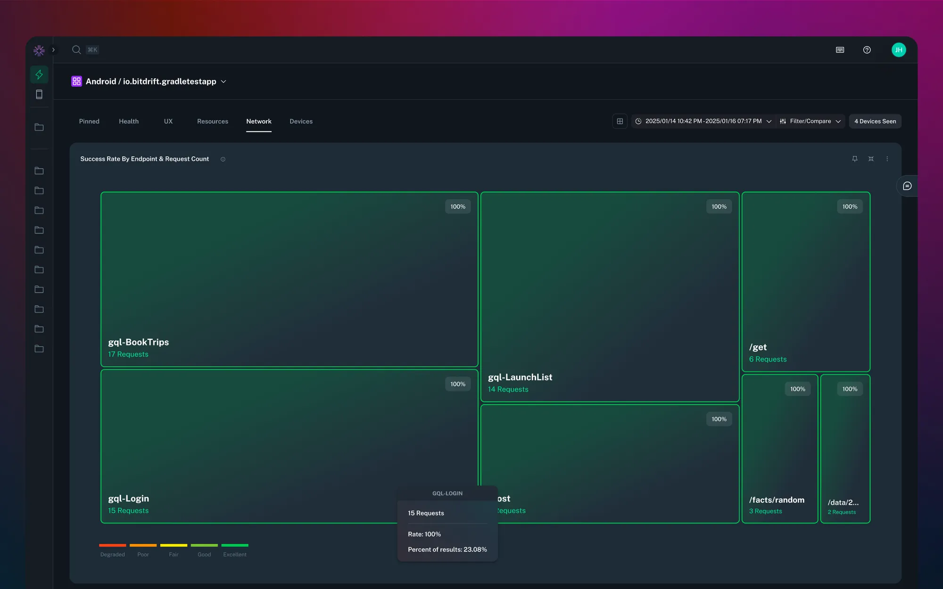Click the Excellent legend color bar

235,546
